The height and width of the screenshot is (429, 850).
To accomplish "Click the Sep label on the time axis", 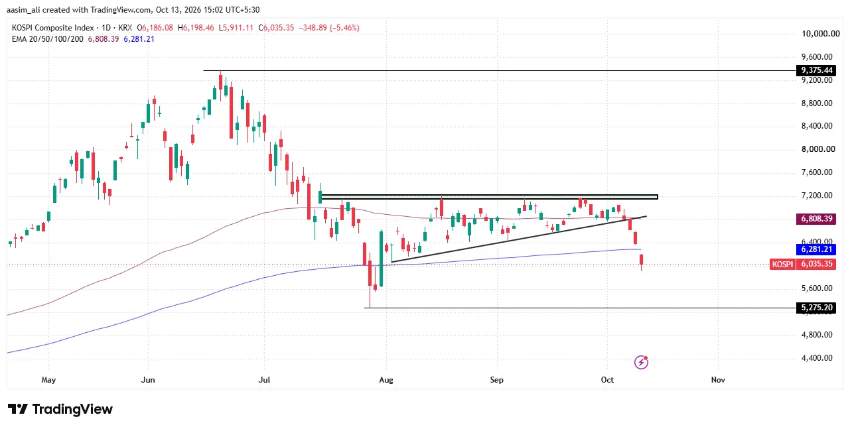I will (x=497, y=380).
